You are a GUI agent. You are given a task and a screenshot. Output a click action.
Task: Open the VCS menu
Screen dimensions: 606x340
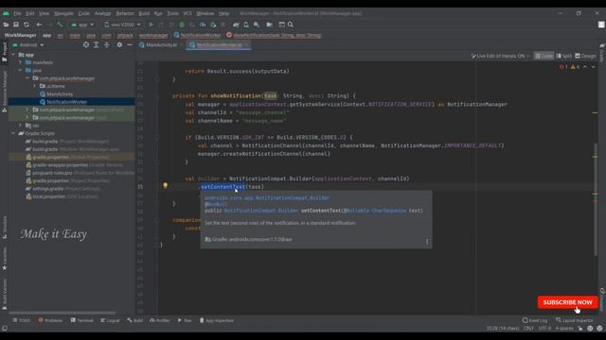point(187,13)
